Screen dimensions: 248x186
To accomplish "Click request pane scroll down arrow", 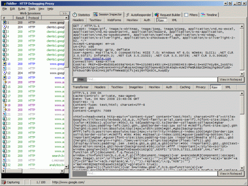I will coord(242,74).
